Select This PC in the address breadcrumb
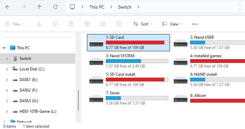Screen dimensions: 245x129 [x=97, y=7]
